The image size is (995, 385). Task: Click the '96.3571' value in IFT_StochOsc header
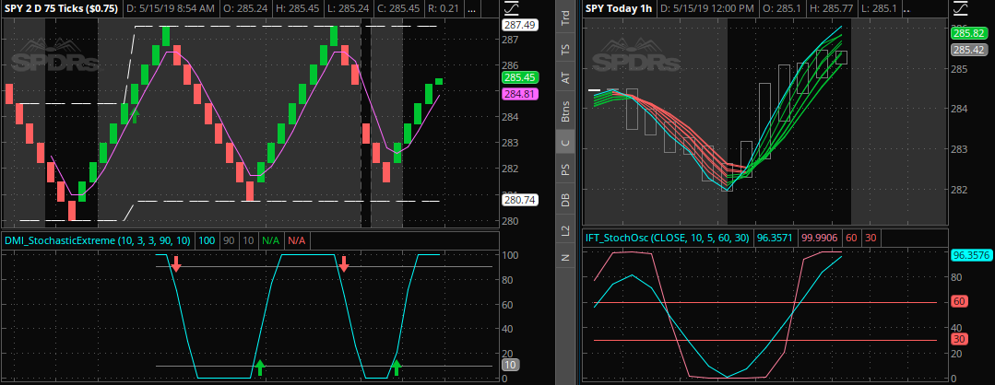[775, 238]
